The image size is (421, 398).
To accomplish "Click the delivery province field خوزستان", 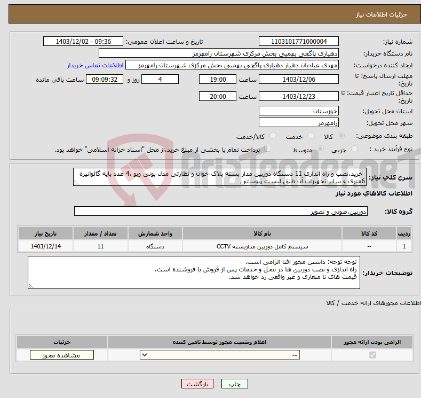I will click(x=299, y=111).
